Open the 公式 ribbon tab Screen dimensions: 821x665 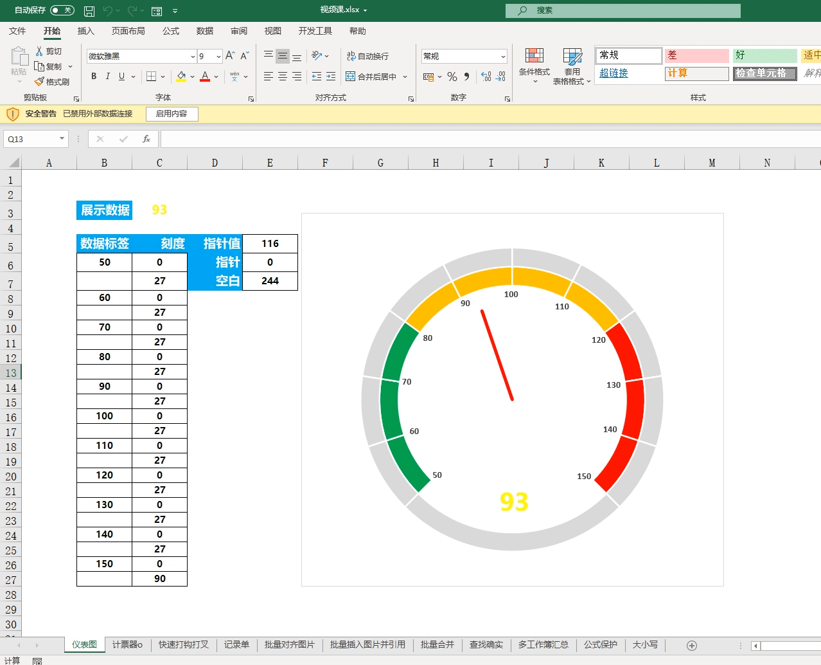pos(171,31)
